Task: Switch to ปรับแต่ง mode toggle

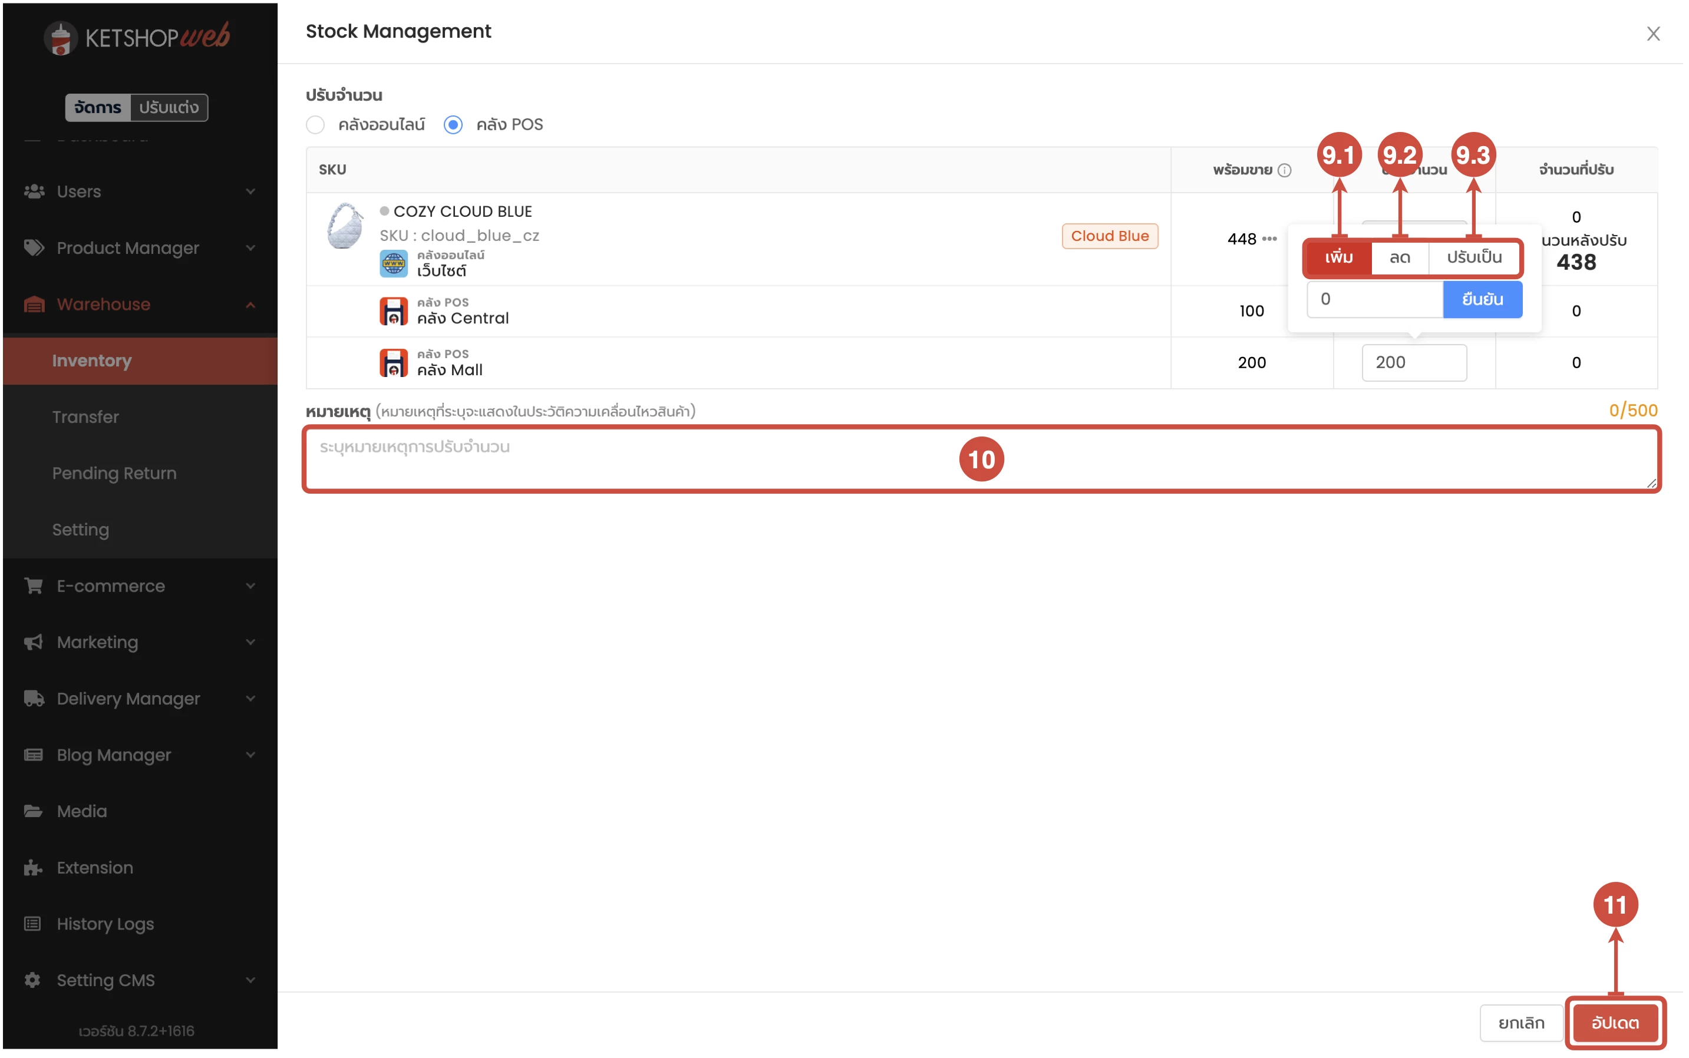Action: point(169,108)
